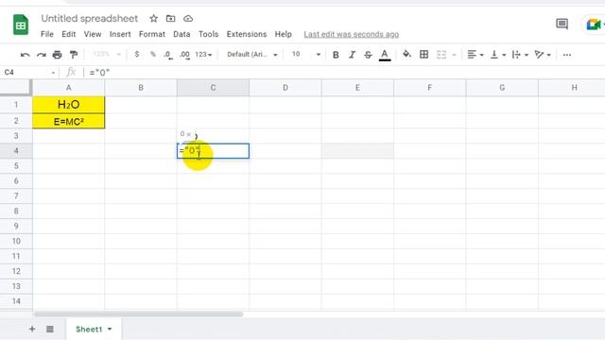605x340 pixels.
Task: Click the Google Meet icon
Action: tap(594, 25)
